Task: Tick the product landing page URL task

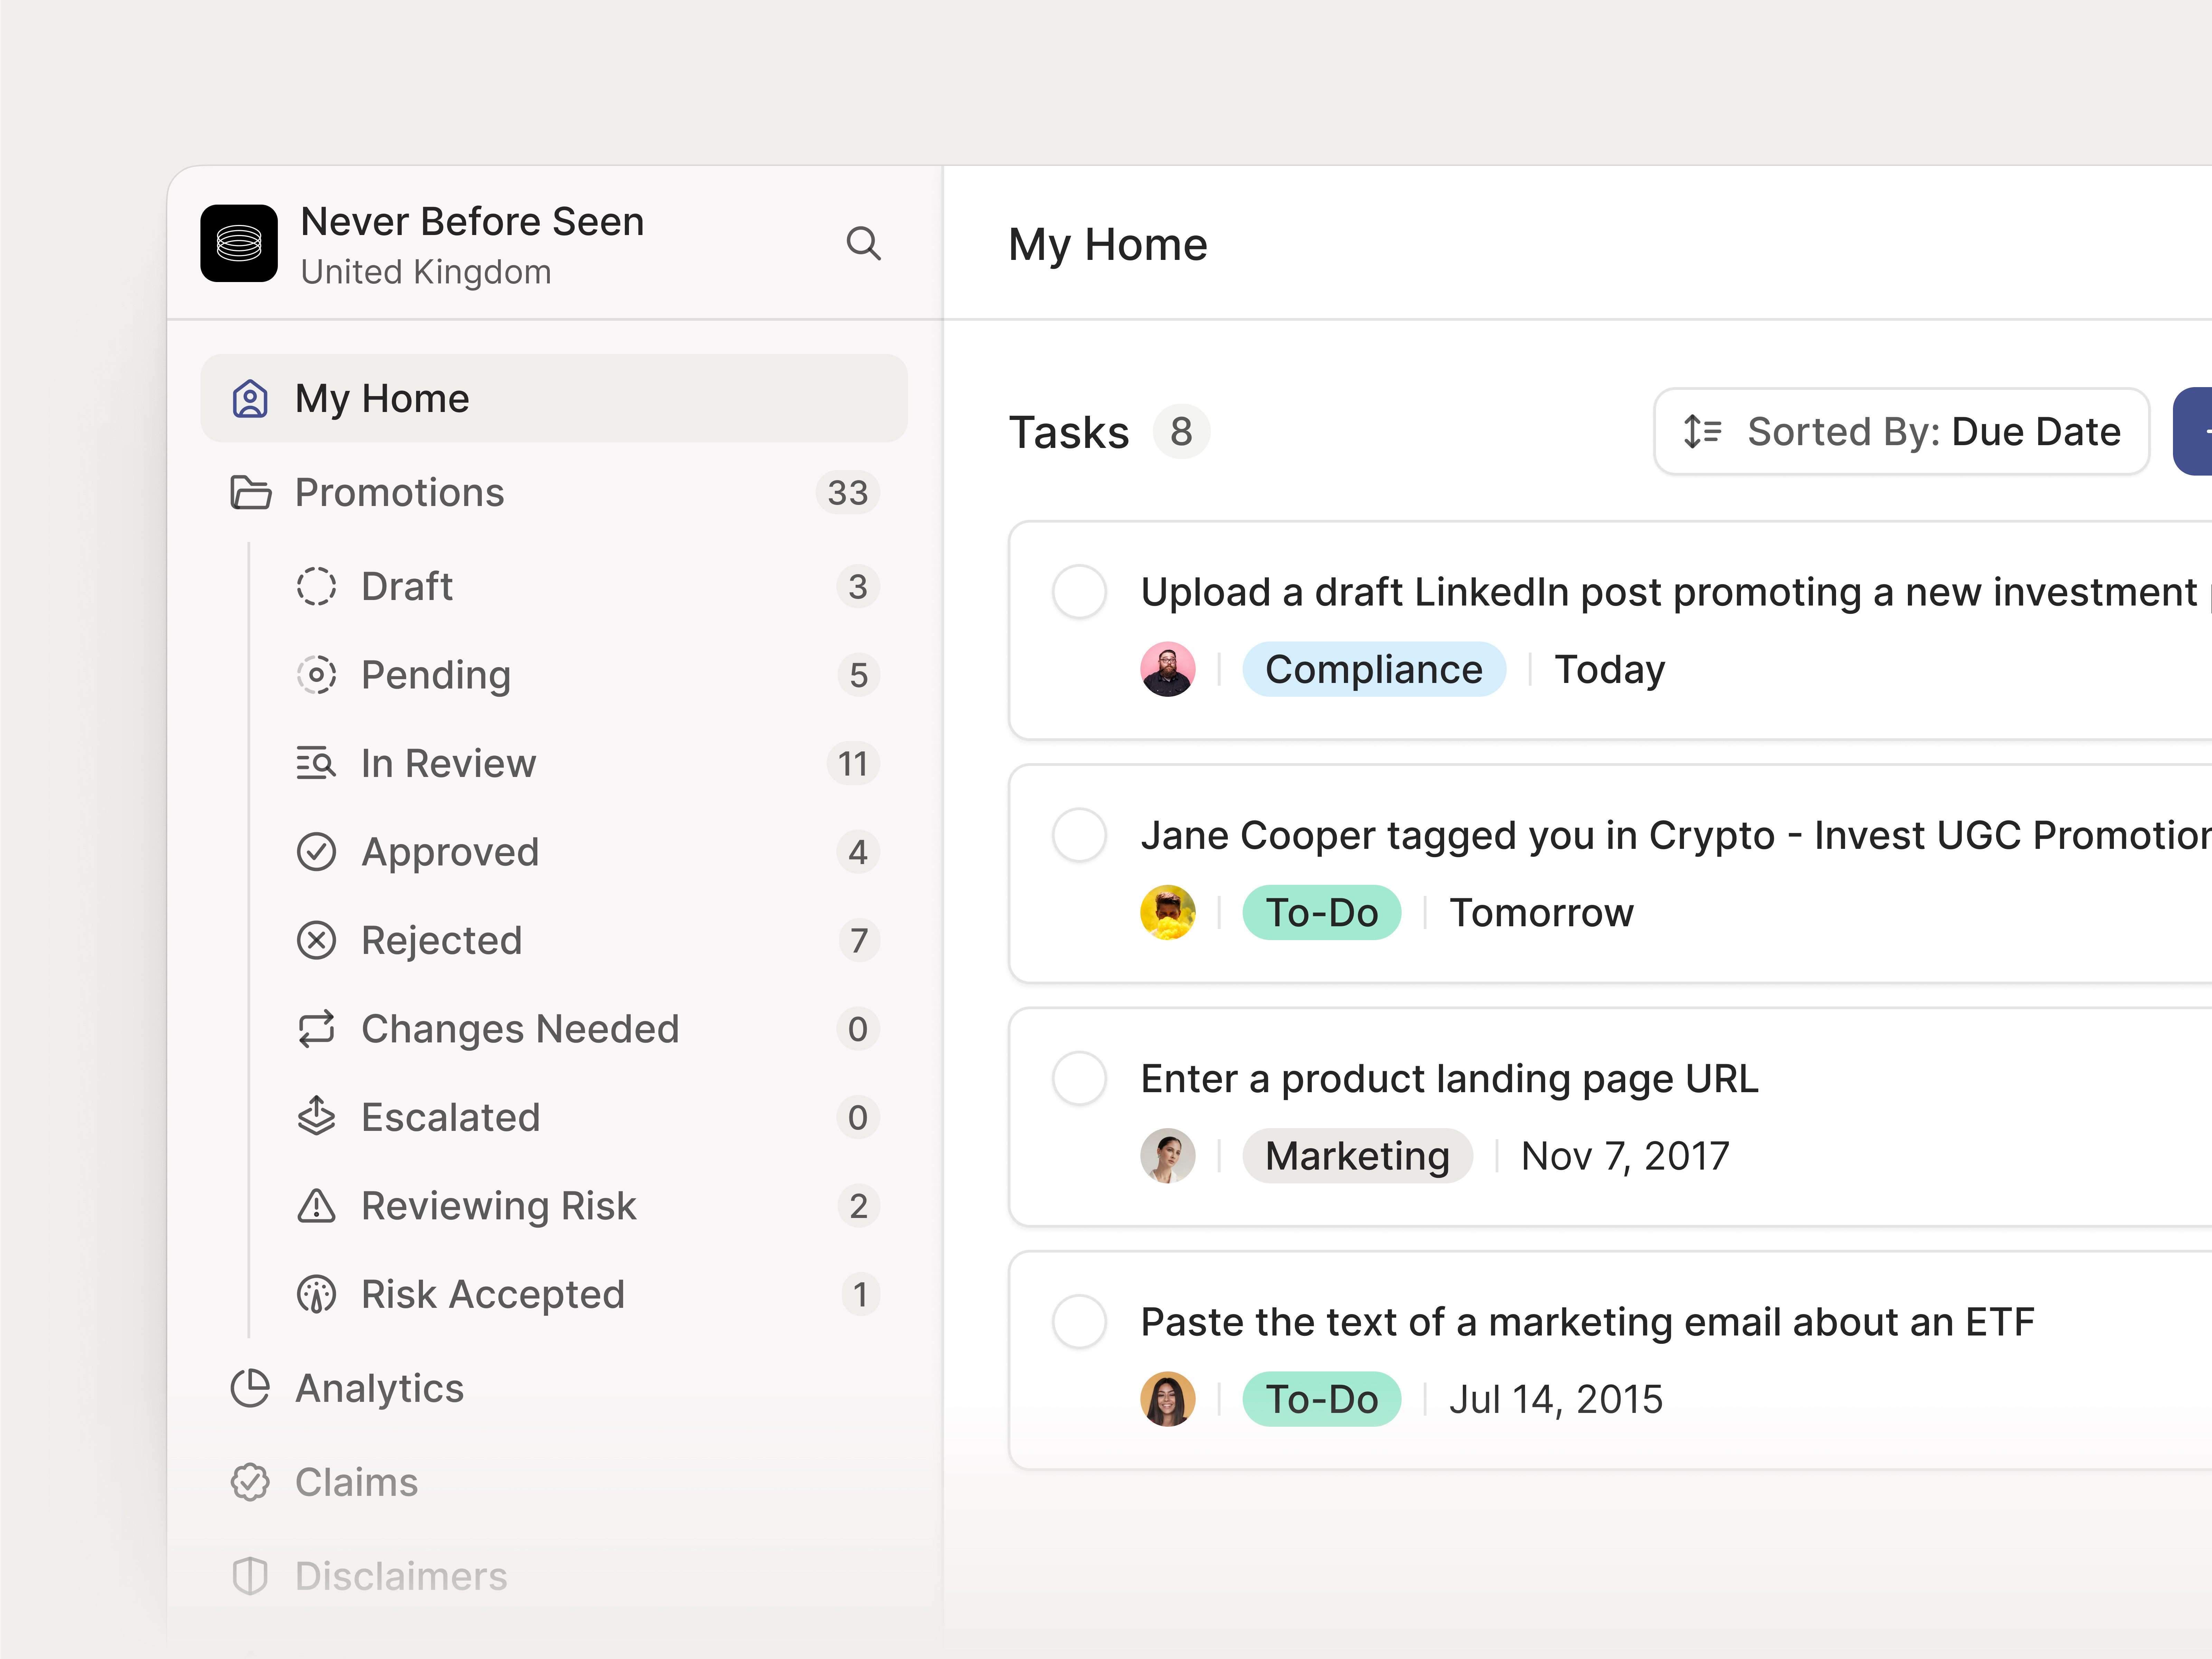Action: click(x=1079, y=1078)
